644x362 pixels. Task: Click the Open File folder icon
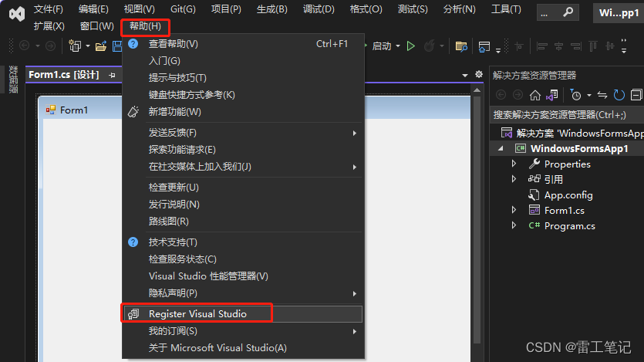[100, 46]
